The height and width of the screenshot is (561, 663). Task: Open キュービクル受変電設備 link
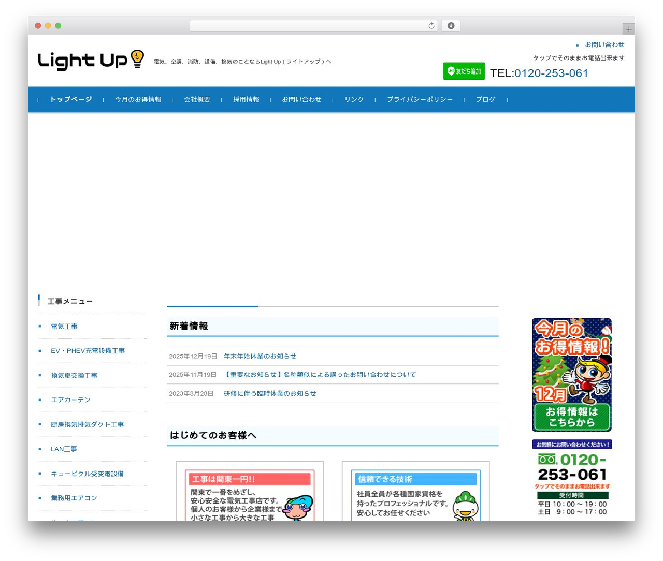click(x=87, y=474)
